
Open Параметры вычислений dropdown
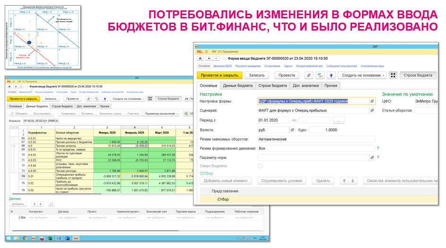161,113
